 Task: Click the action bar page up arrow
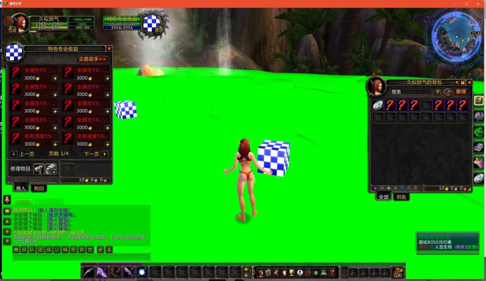(246, 270)
